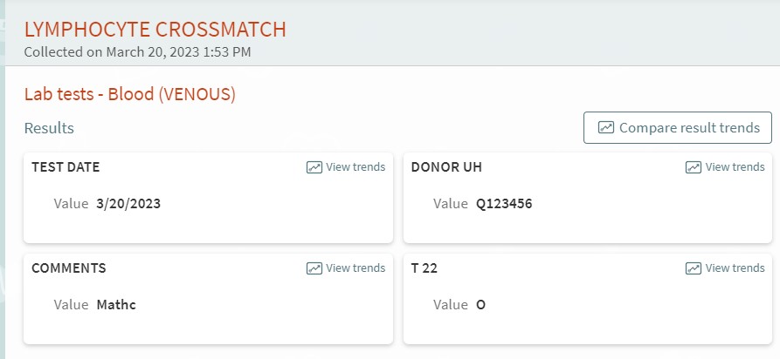780x359 pixels.
Task: Click the 3/20/2023 test date value
Action: click(x=129, y=204)
